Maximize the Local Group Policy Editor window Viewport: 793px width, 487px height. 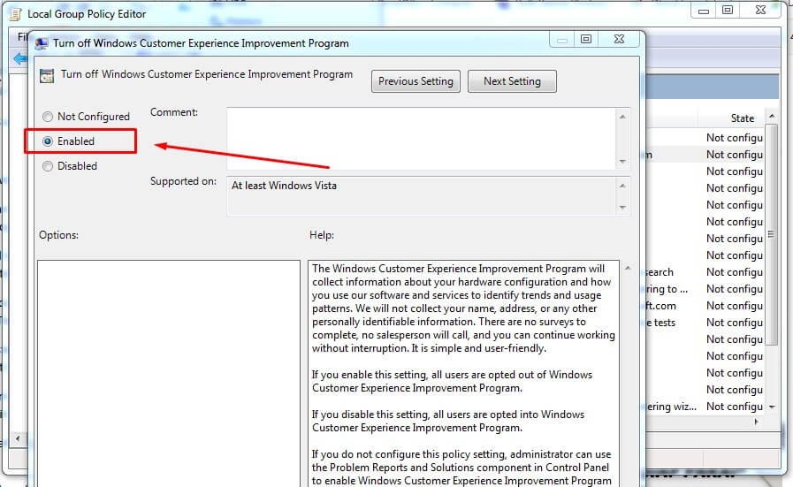pyautogui.click(x=728, y=10)
